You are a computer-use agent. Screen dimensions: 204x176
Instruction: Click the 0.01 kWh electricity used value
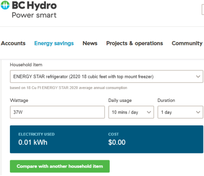pos(33,142)
